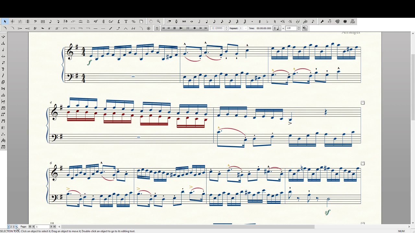Pick the Eraser in Simple Entry palette
Viewport: 415px width, 233px height.
coord(169,21)
